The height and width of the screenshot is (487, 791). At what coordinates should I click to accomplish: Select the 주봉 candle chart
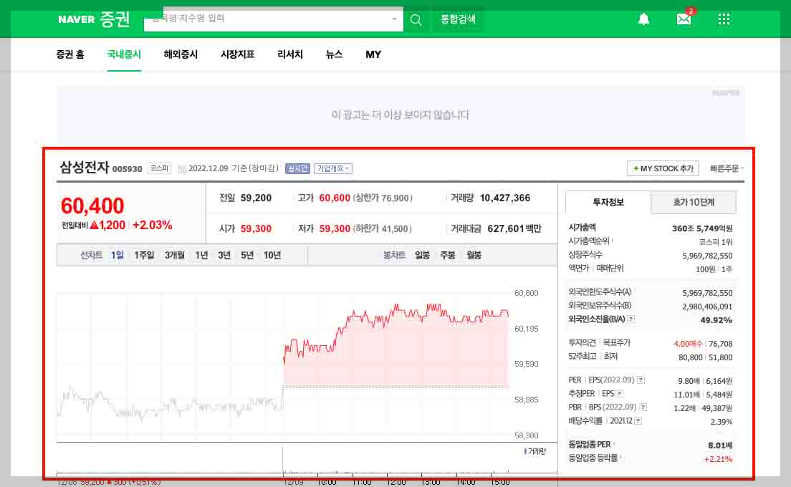[x=448, y=255]
